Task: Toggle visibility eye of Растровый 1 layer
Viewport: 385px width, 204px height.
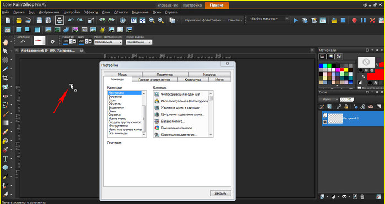Action: (325, 122)
